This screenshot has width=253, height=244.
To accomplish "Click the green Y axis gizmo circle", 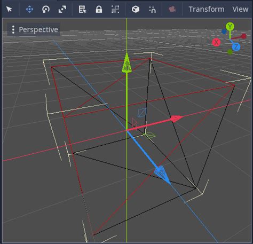I will click(x=230, y=27).
